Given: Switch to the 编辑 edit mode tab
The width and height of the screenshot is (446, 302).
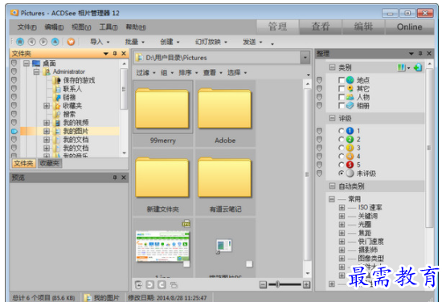Looking at the screenshot, I should (363, 27).
